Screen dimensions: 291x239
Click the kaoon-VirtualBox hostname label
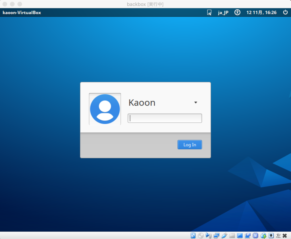click(x=22, y=13)
